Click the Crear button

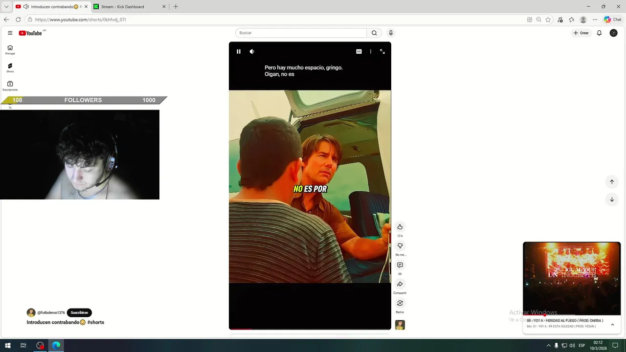pos(581,33)
